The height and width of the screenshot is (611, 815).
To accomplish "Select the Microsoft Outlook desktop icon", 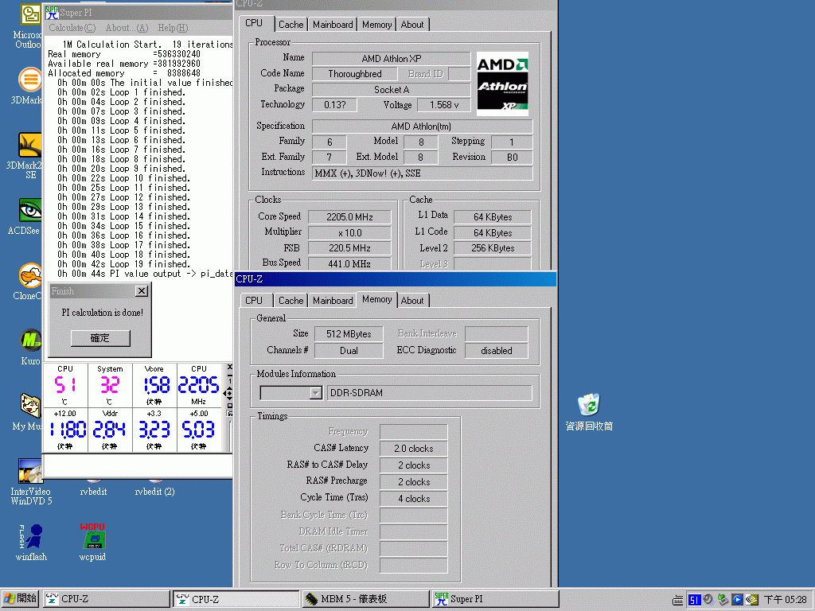I will [x=29, y=14].
